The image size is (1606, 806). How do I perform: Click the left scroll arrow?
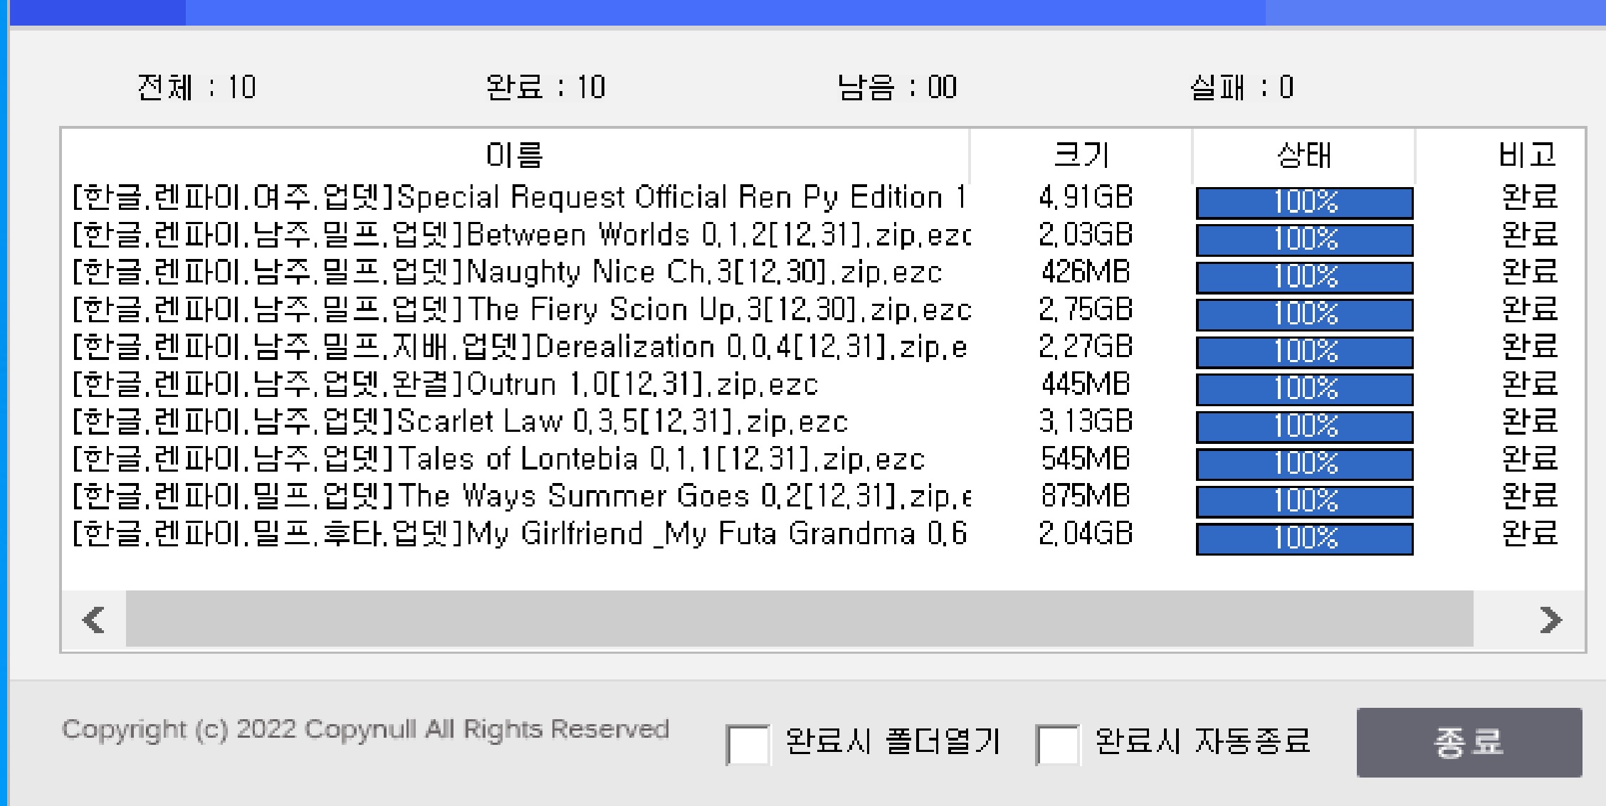[x=94, y=620]
